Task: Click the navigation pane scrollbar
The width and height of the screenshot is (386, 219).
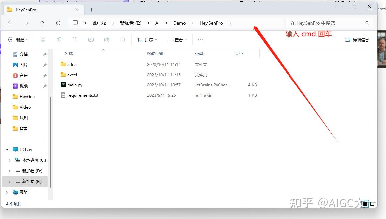Action: [x=51, y=142]
